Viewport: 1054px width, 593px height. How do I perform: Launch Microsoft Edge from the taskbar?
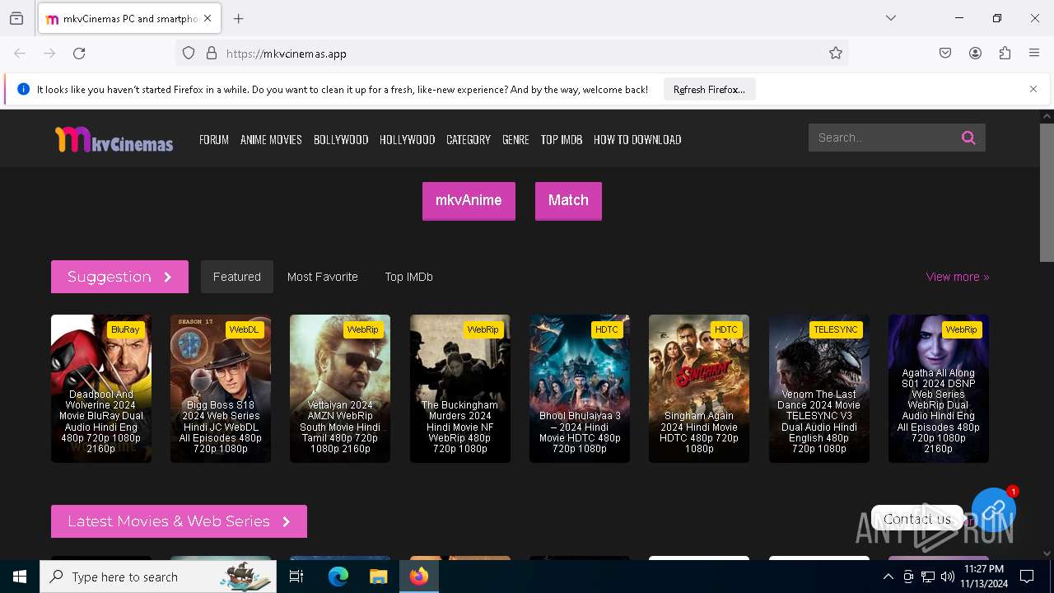(338, 577)
